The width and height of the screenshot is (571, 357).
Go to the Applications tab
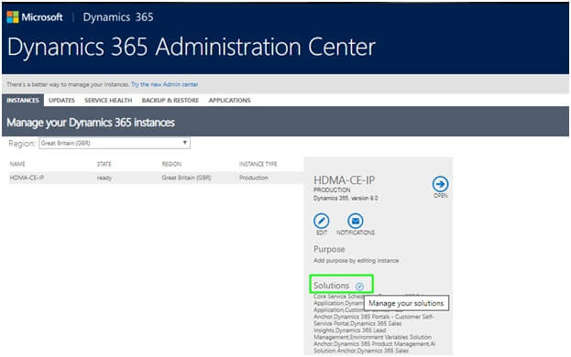(x=229, y=101)
